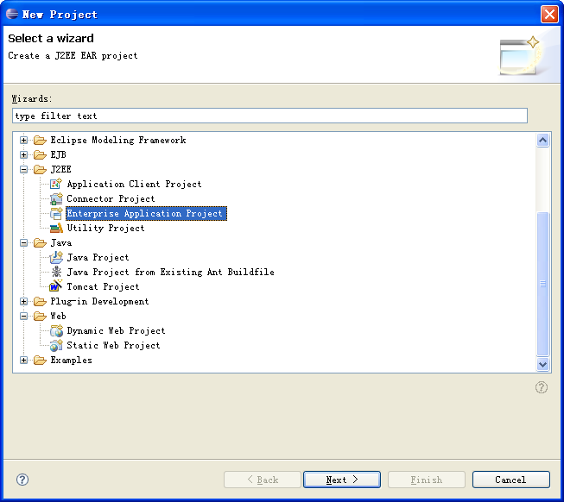
Task: Expand the Plug-in Development node
Action: tap(23, 301)
